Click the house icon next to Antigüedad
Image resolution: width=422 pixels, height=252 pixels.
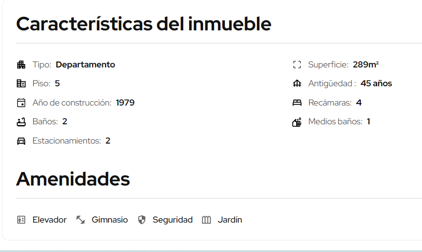297,83
